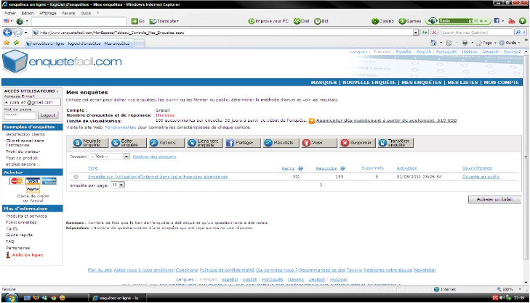Click the orange arrow upgrade icon

tap(312, 120)
